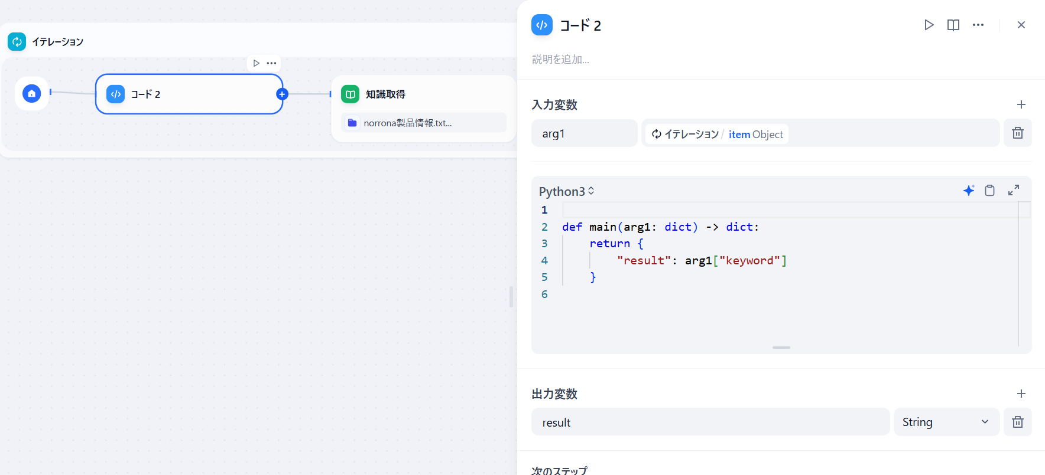Viewport: 1045px width, 475px height.
Task: Edit the arg1 variable name field
Action: (584, 133)
